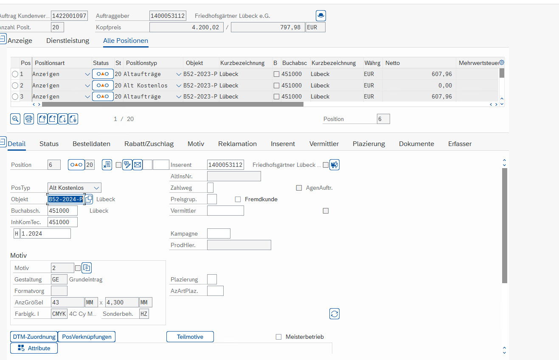
Task: Click the Attribute button
Action: [x=34, y=348]
